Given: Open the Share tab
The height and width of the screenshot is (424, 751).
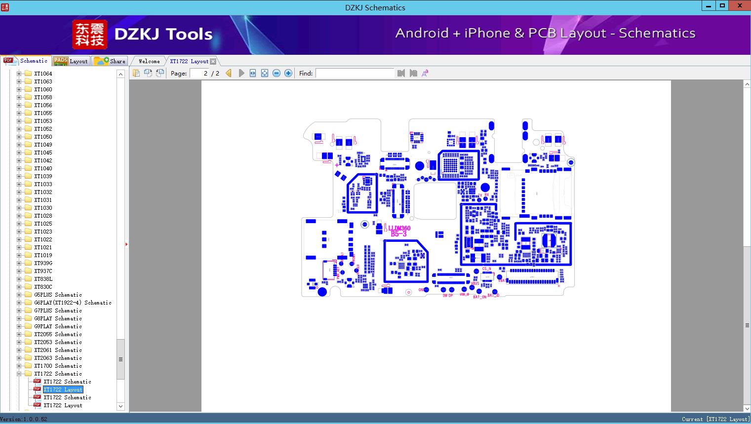Looking at the screenshot, I should 110,61.
